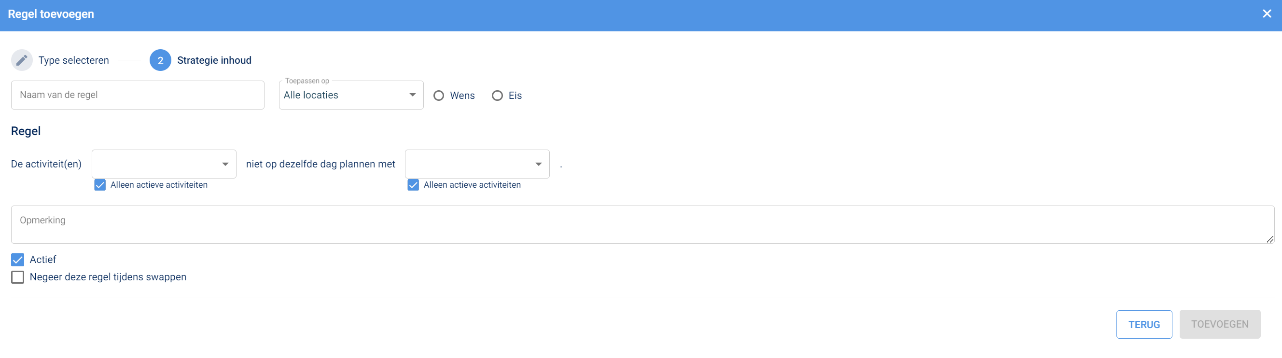Toggle second Alleen actieve activiteiten checkbox
Screen dimensions: 1282x358
[413, 185]
